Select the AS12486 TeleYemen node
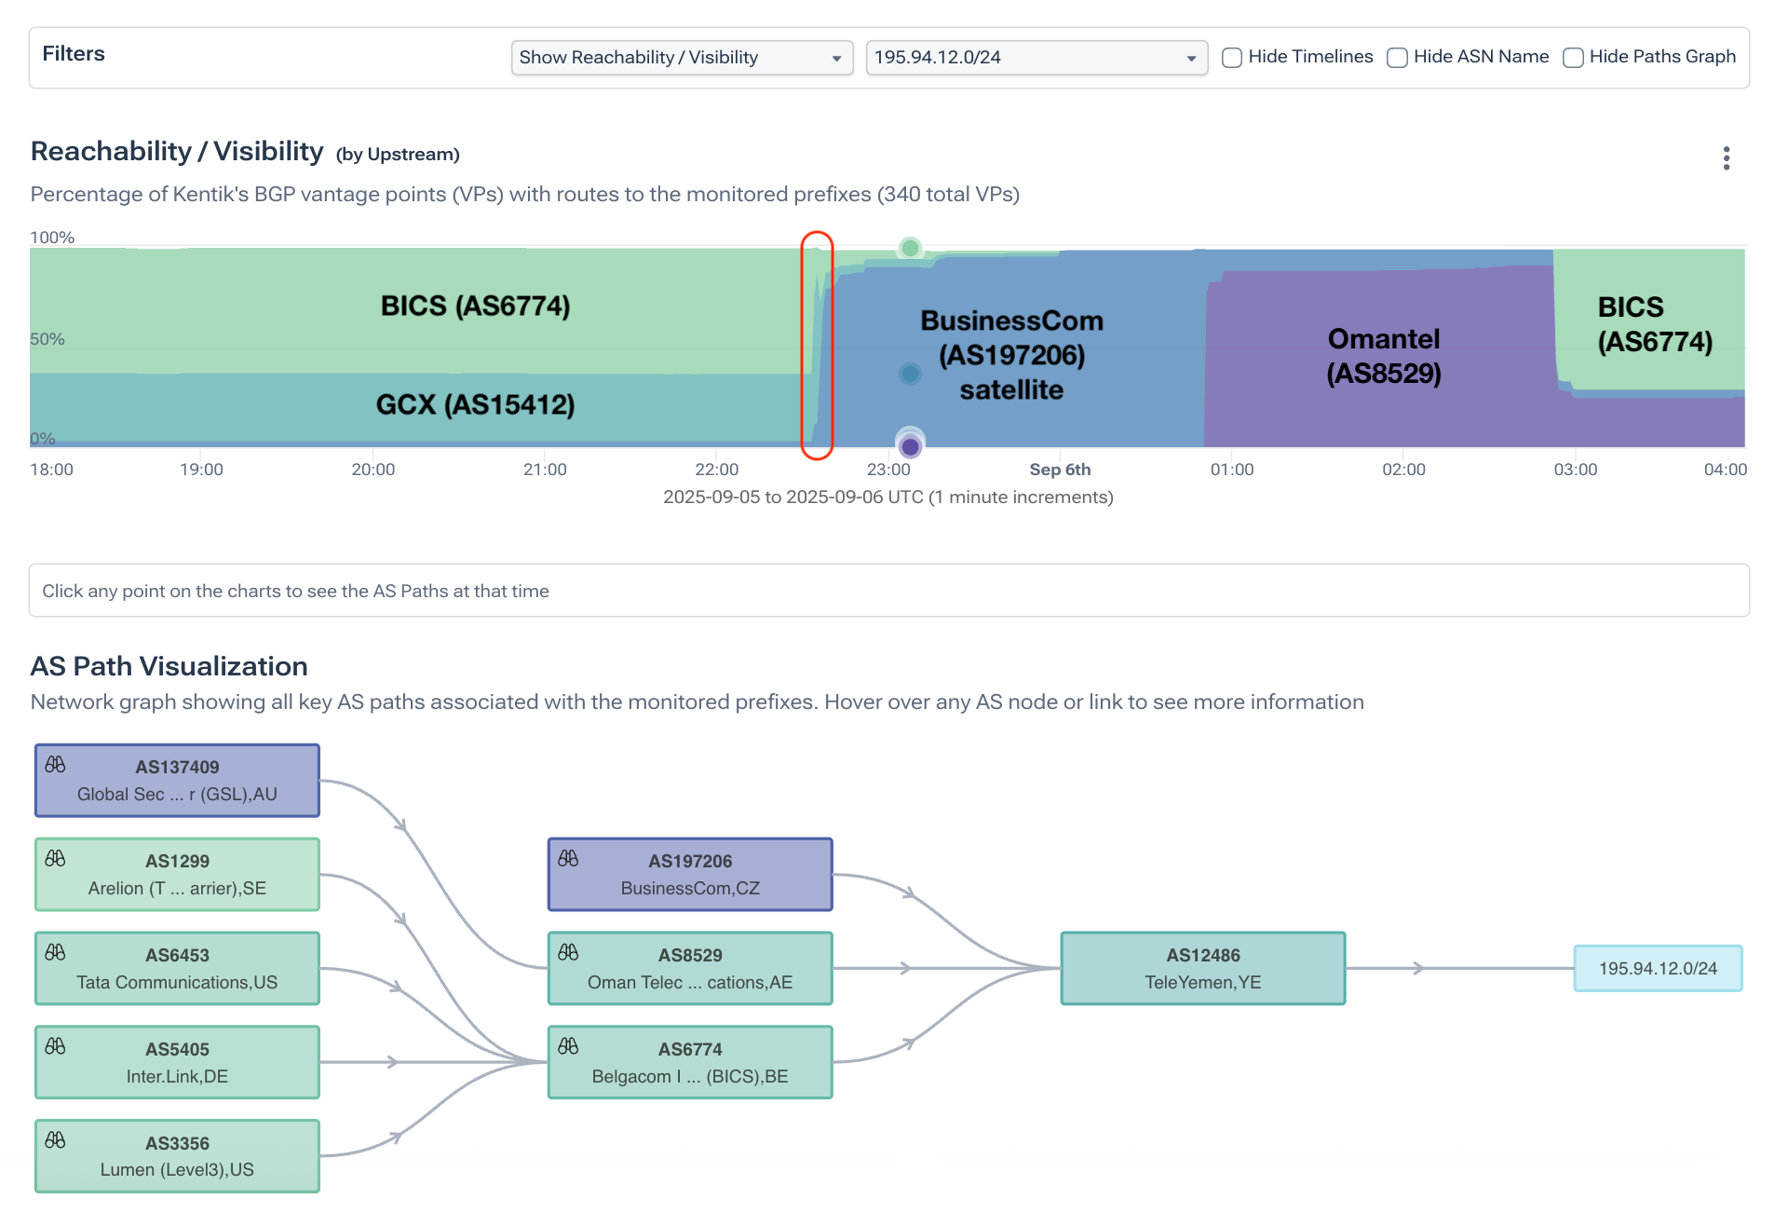Viewport: 1775px width, 1226px height. [1203, 969]
